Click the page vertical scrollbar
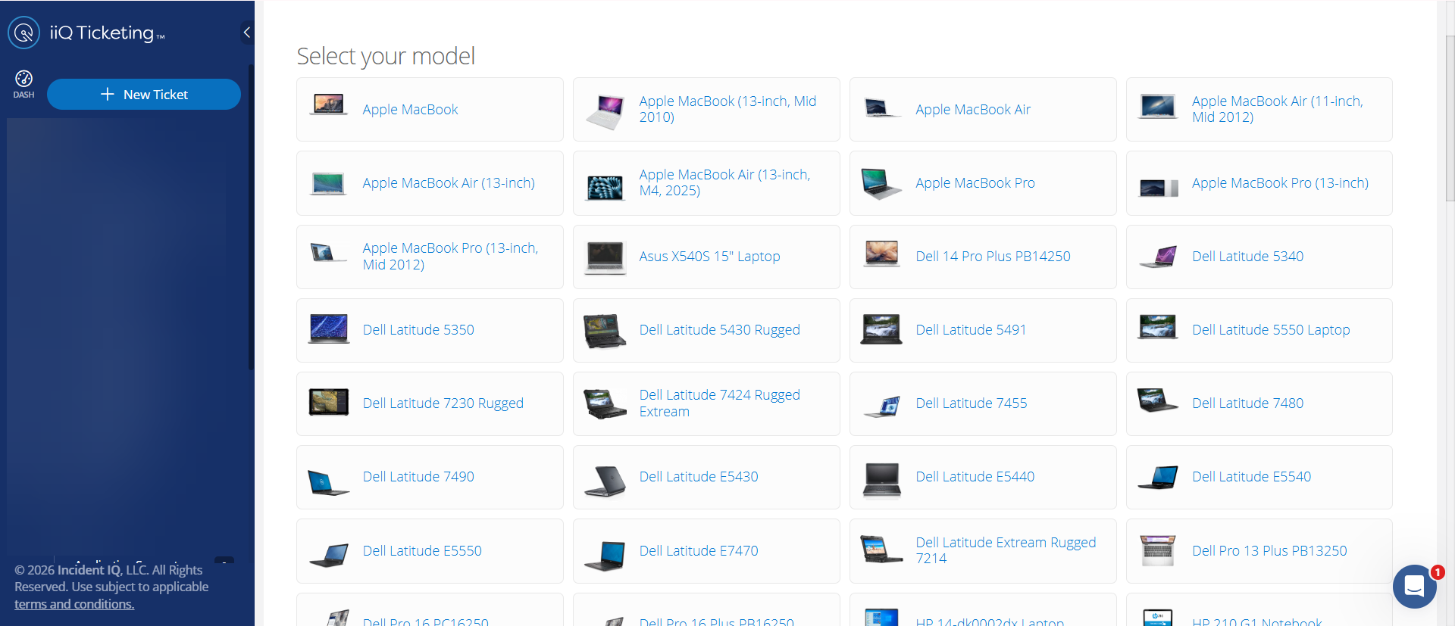The height and width of the screenshot is (626, 1455). pyautogui.click(x=1449, y=114)
